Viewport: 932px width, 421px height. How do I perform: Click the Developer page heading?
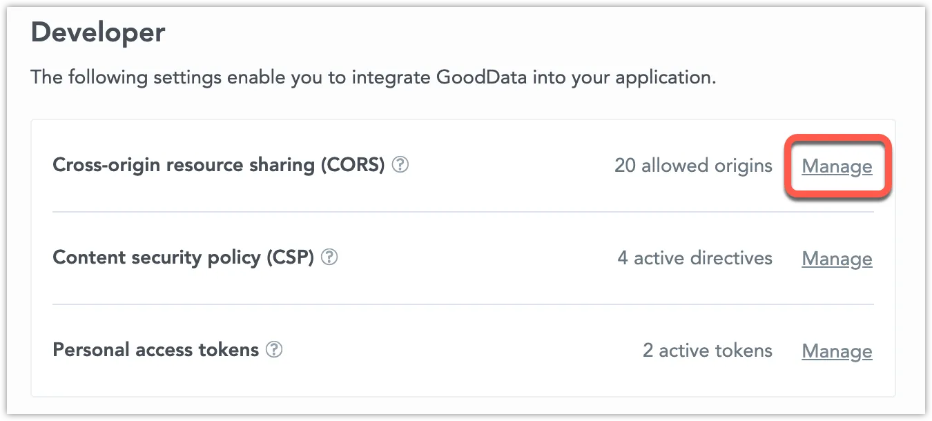coord(97,32)
